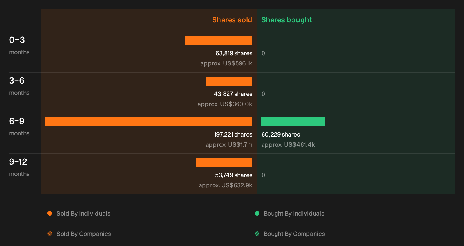Screen dimensions: 464x246
Task: Click the 3-6 months row label
Action: pos(19,86)
